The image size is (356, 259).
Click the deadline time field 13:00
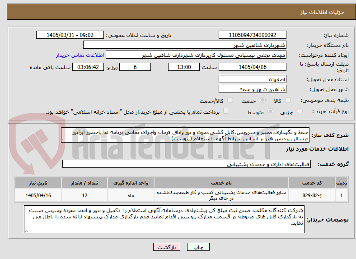pyautogui.click(x=184, y=67)
